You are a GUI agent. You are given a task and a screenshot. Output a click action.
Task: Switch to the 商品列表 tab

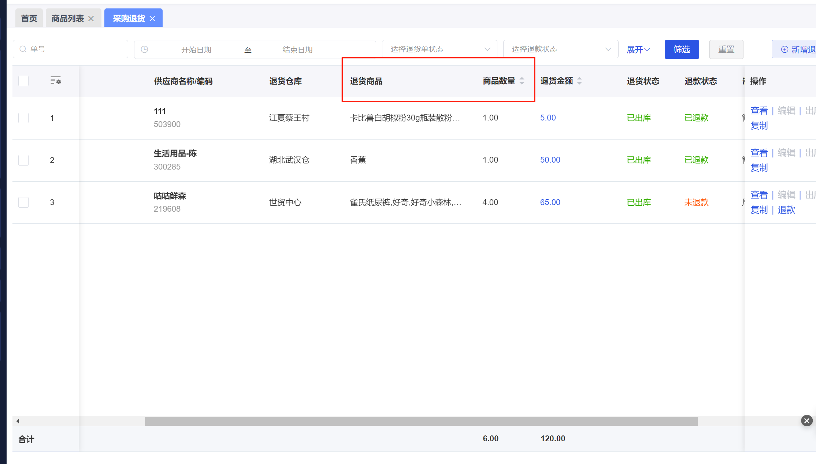click(68, 19)
